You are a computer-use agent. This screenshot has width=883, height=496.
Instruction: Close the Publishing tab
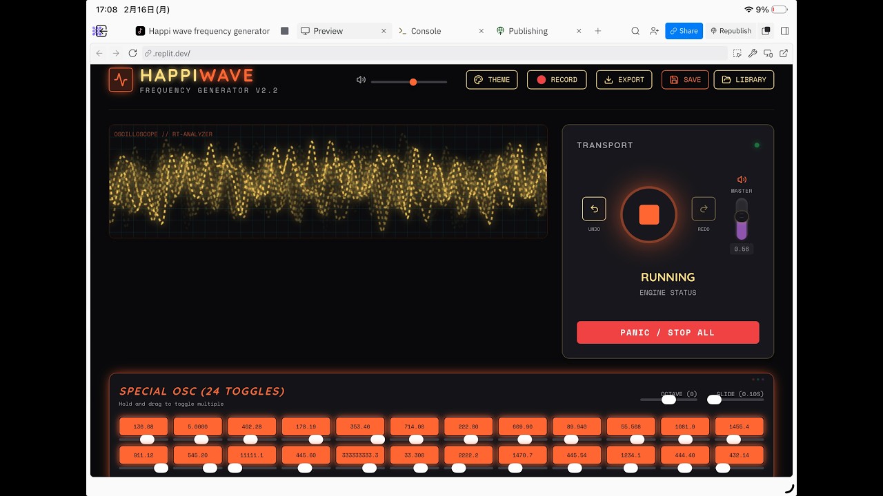[579, 31]
